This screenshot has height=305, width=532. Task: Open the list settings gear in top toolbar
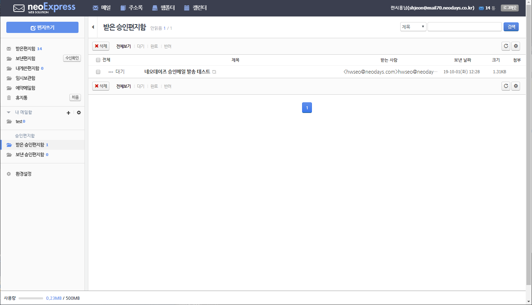tap(516, 46)
